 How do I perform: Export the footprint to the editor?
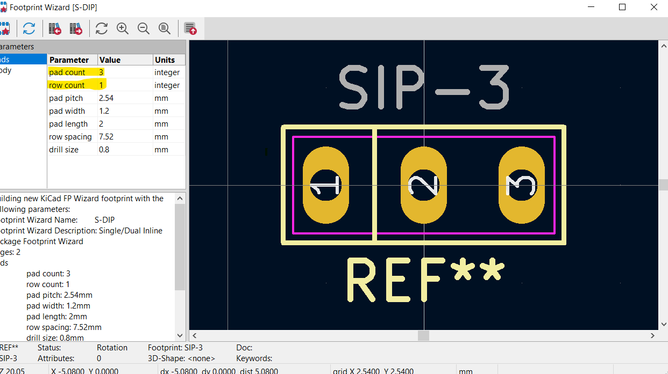190,28
